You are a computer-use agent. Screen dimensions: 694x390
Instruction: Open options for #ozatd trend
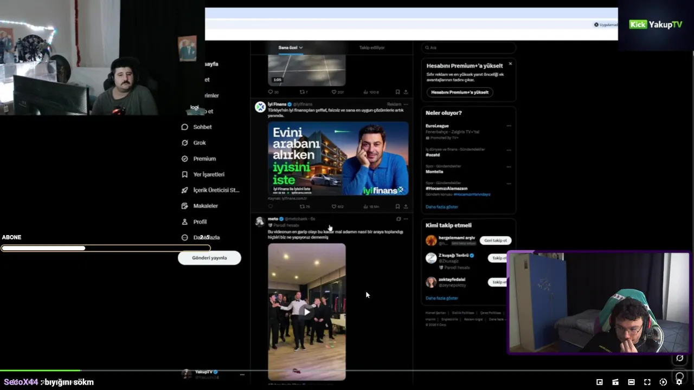coord(509,149)
